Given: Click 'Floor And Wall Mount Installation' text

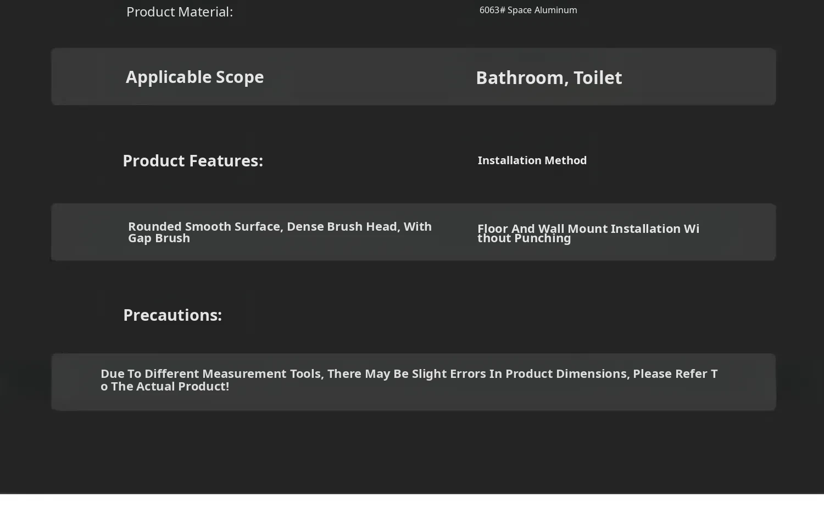Looking at the screenshot, I should tap(579, 228).
